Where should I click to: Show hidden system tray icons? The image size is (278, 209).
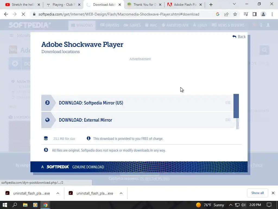[231, 205]
